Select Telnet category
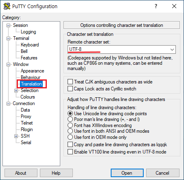This screenshot has width=184, height=180. coord(27,123)
